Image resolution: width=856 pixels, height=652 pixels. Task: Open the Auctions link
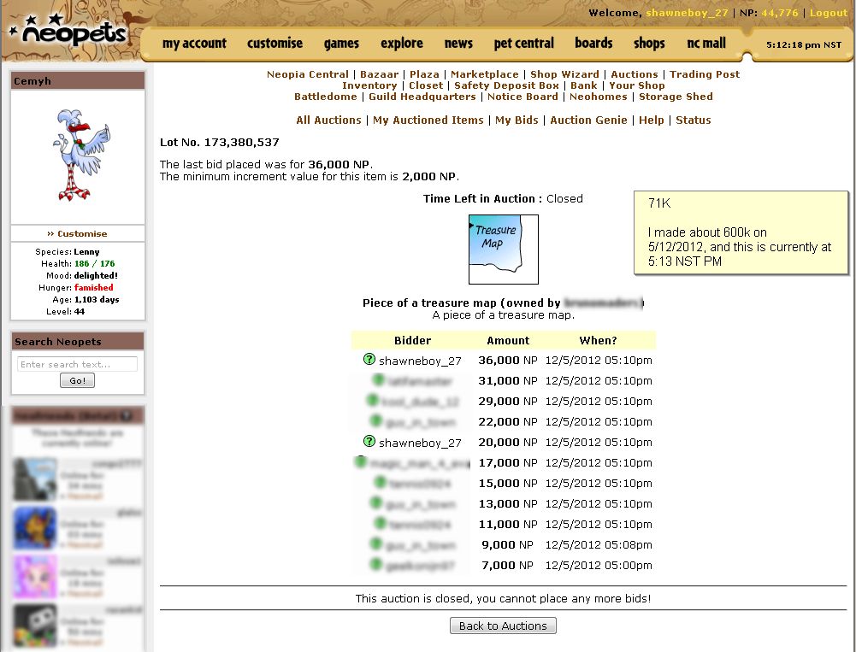pyautogui.click(x=635, y=74)
